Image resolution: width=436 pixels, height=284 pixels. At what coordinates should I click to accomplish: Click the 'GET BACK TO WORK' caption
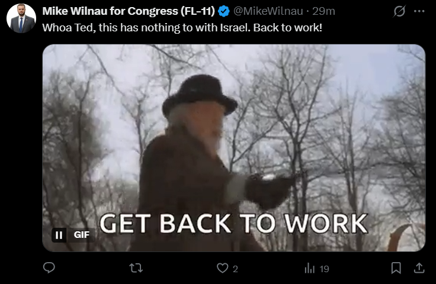click(233, 224)
